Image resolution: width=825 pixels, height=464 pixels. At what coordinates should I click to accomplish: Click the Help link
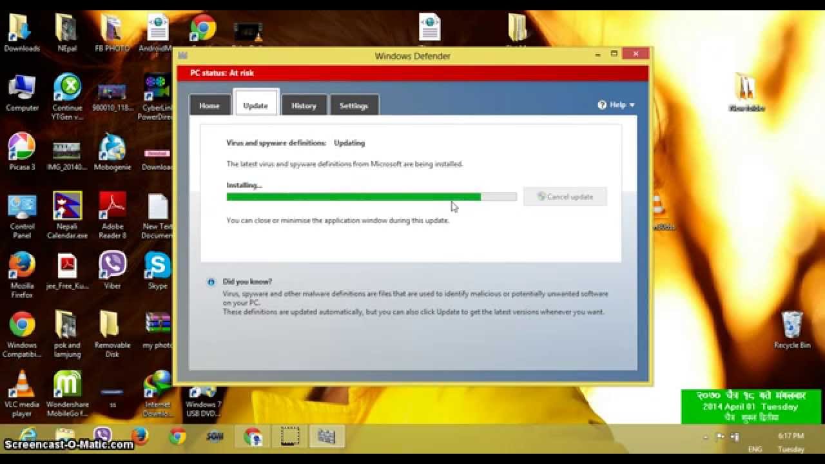tap(617, 104)
